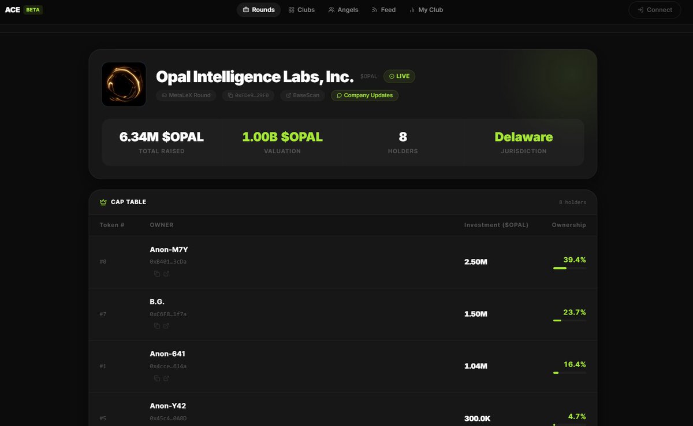Click the LIVE status badge
The height and width of the screenshot is (426, 693).
399,76
